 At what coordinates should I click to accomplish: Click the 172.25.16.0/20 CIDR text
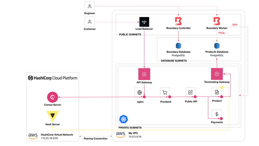pos(49,138)
